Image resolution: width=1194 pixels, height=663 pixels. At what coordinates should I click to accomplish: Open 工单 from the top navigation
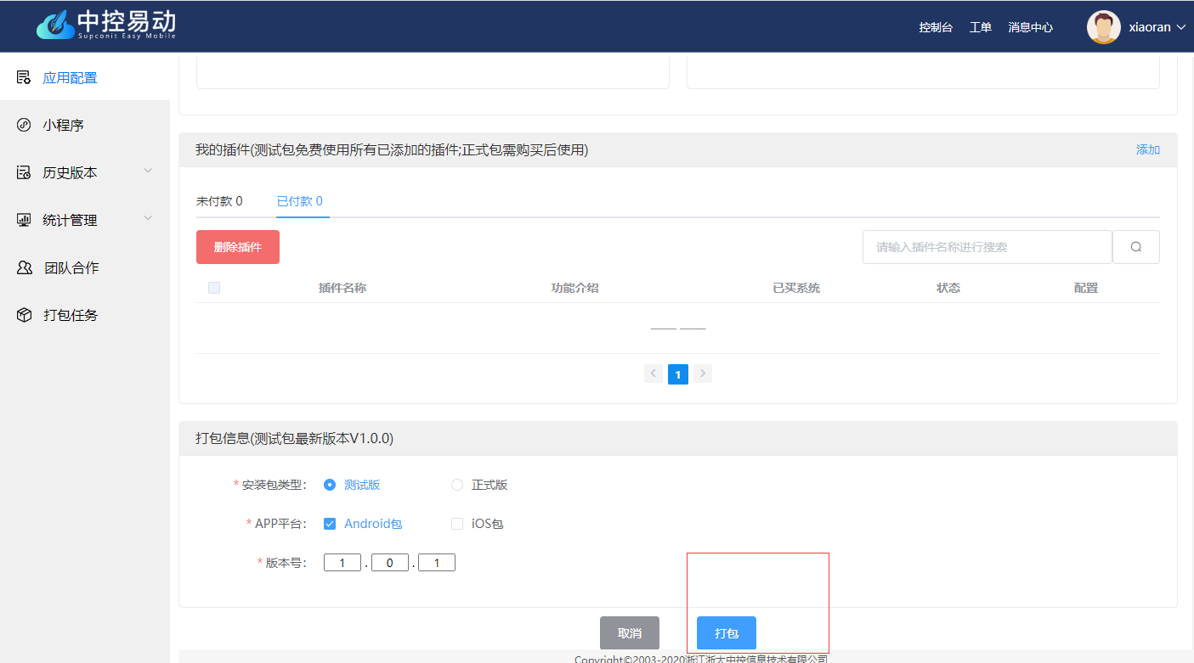[981, 27]
